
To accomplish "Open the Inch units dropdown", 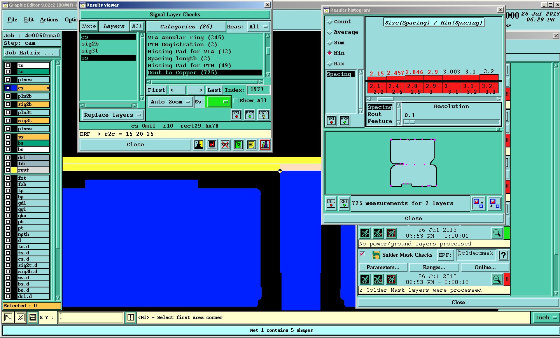I will click(546, 318).
